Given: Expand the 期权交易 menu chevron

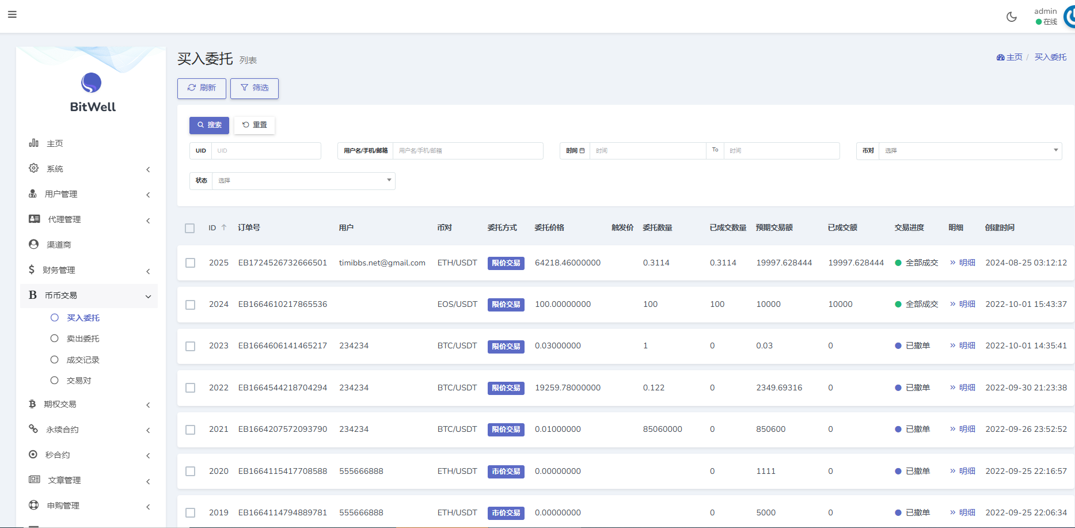Looking at the screenshot, I should [148, 405].
